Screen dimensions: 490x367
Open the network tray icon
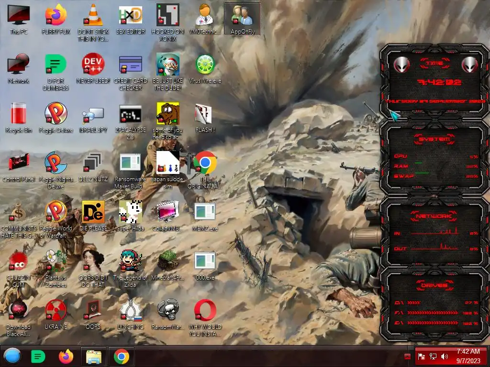pyautogui.click(x=433, y=356)
